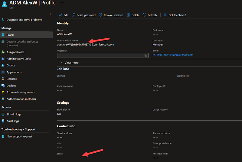
Task: Click the Devices icon in sidebar
Action: point(3,86)
